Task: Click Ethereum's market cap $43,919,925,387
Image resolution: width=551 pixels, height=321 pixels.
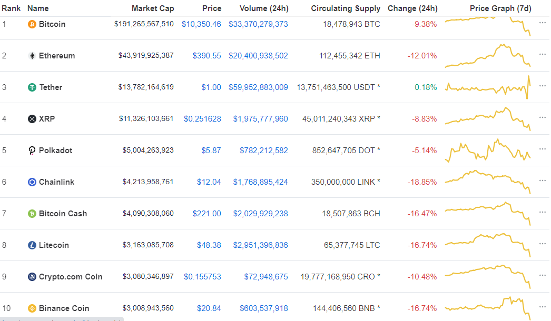Action: pos(146,56)
